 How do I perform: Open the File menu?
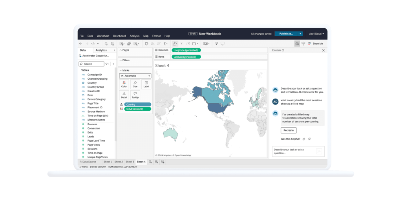82,36
